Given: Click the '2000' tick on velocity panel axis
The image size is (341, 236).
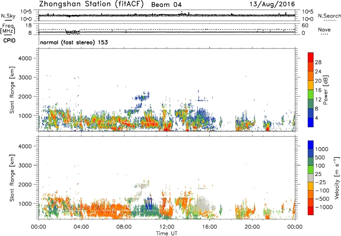Looking at the screenshot, I should point(25,184).
